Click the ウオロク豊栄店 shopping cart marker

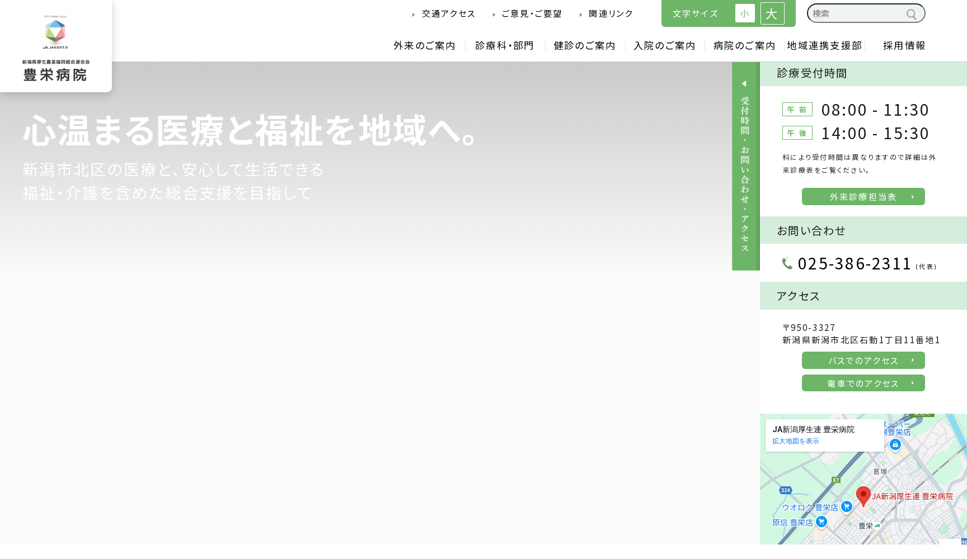[847, 506]
